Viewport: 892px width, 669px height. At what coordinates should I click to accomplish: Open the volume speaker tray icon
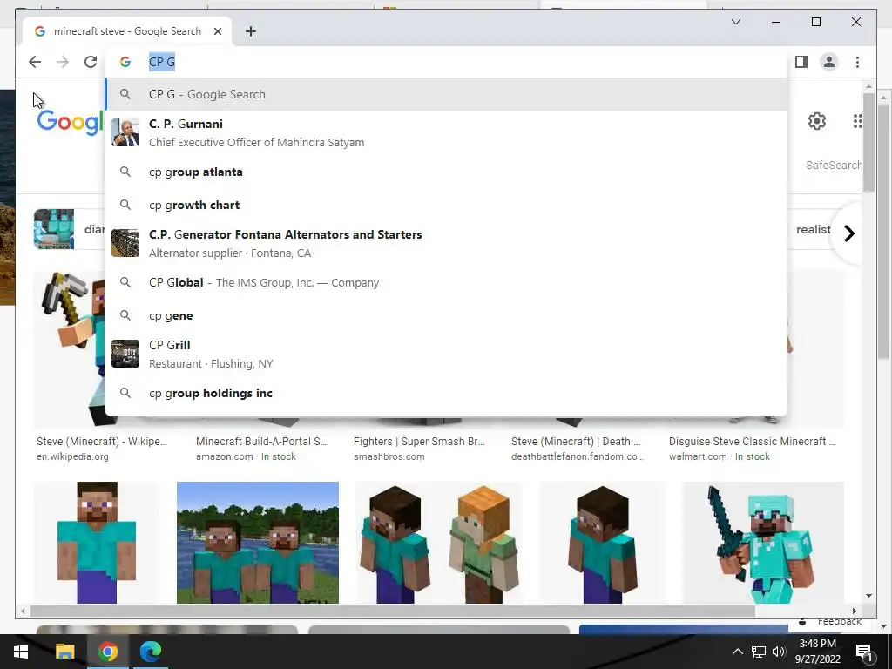(778, 652)
